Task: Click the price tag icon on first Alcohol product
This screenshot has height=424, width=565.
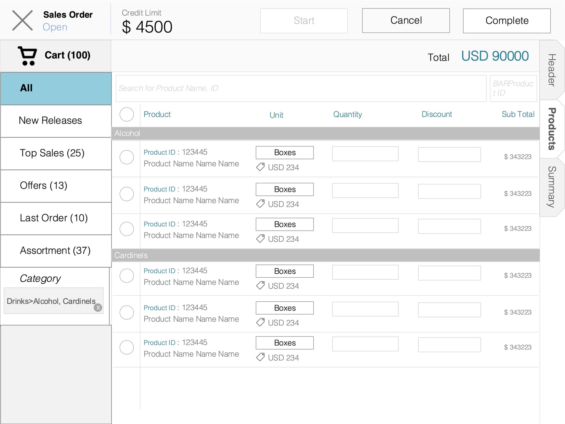Action: pyautogui.click(x=260, y=167)
